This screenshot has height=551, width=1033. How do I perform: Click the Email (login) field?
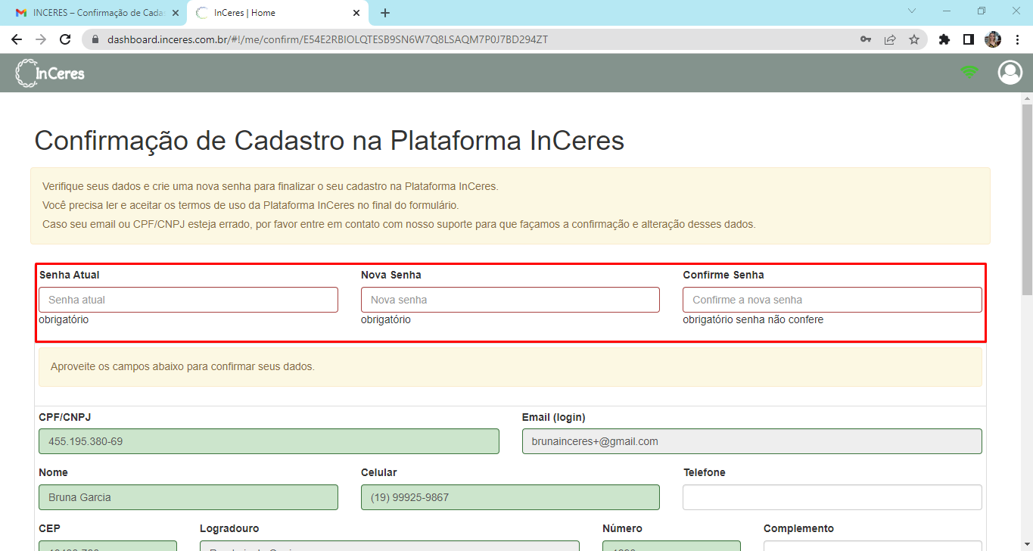tap(752, 441)
